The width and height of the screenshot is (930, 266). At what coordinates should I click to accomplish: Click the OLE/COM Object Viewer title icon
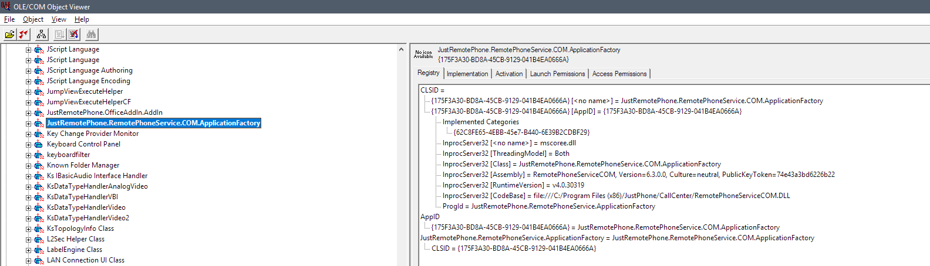(x=6, y=6)
